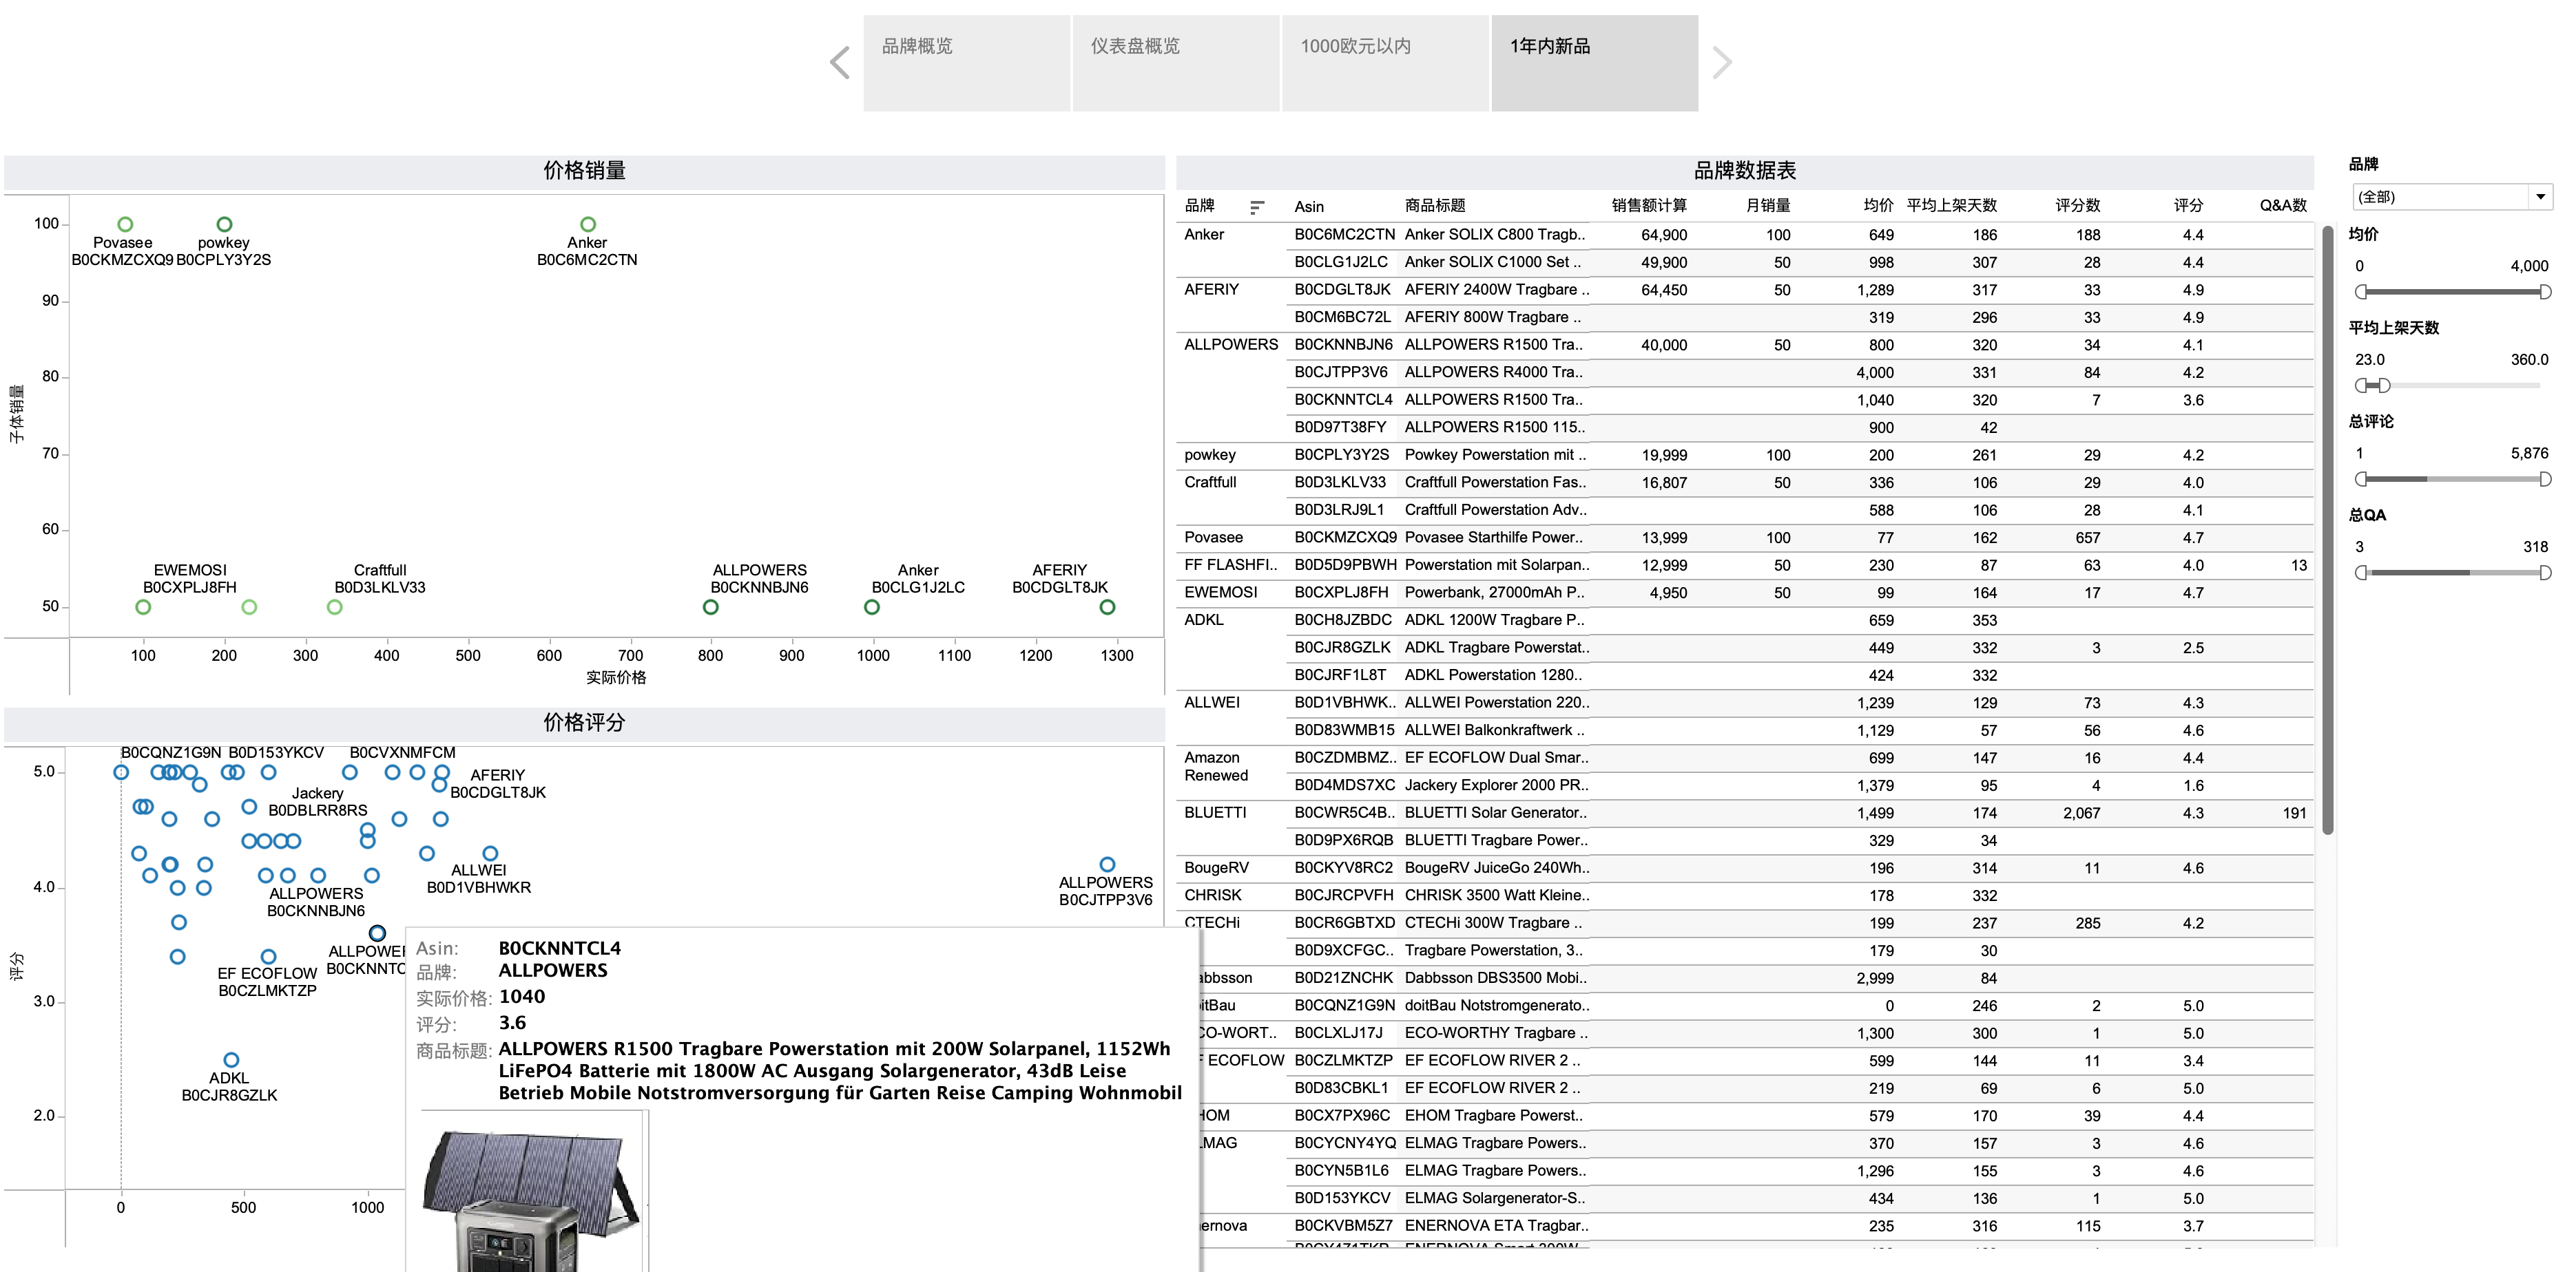Click the 总QA maximum value 318
The width and height of the screenshot is (2576, 1272).
coord(2535,548)
